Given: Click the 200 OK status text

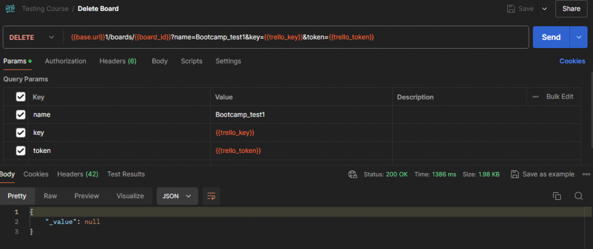Looking at the screenshot, I should coord(397,174).
